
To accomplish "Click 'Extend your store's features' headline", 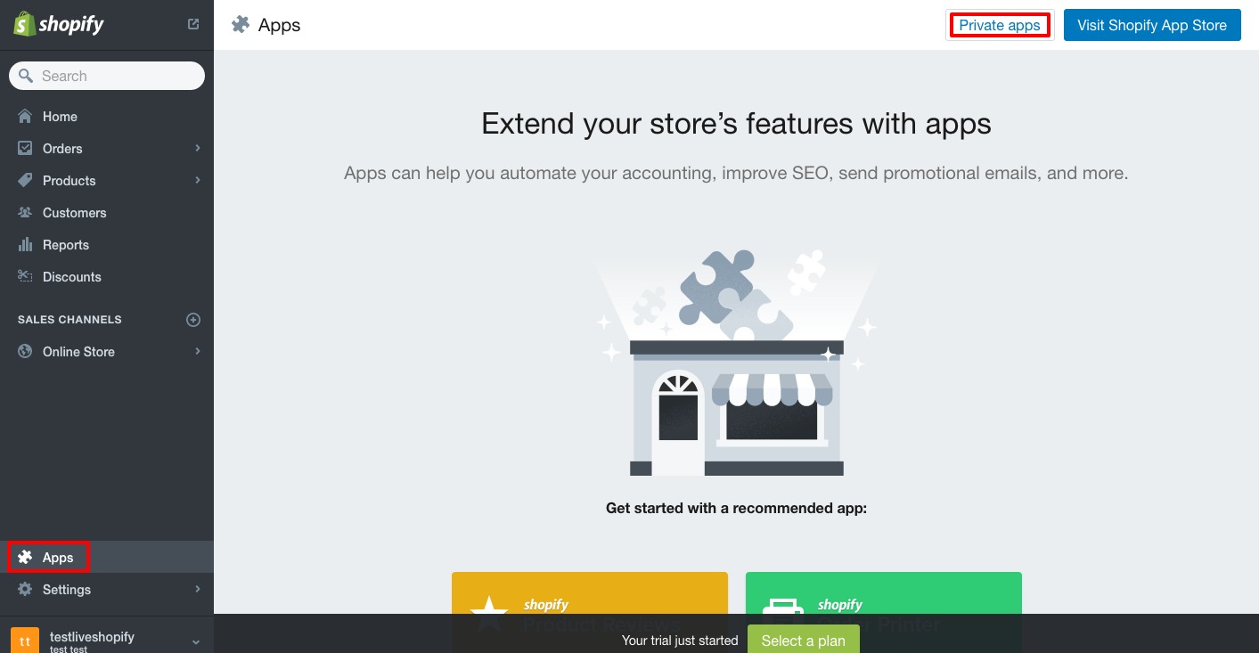I will tap(736, 123).
